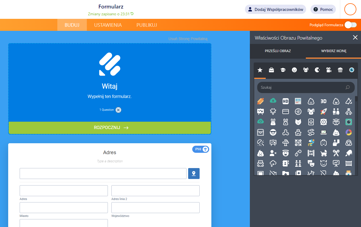The width and height of the screenshot is (361, 227).
Task: Pick the fidget spinner icon
Action: click(286, 132)
